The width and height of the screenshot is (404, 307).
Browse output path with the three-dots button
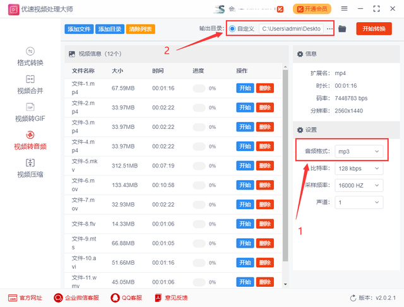coord(330,29)
